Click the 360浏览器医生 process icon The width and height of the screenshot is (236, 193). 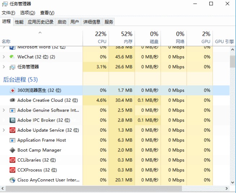coord(12,90)
